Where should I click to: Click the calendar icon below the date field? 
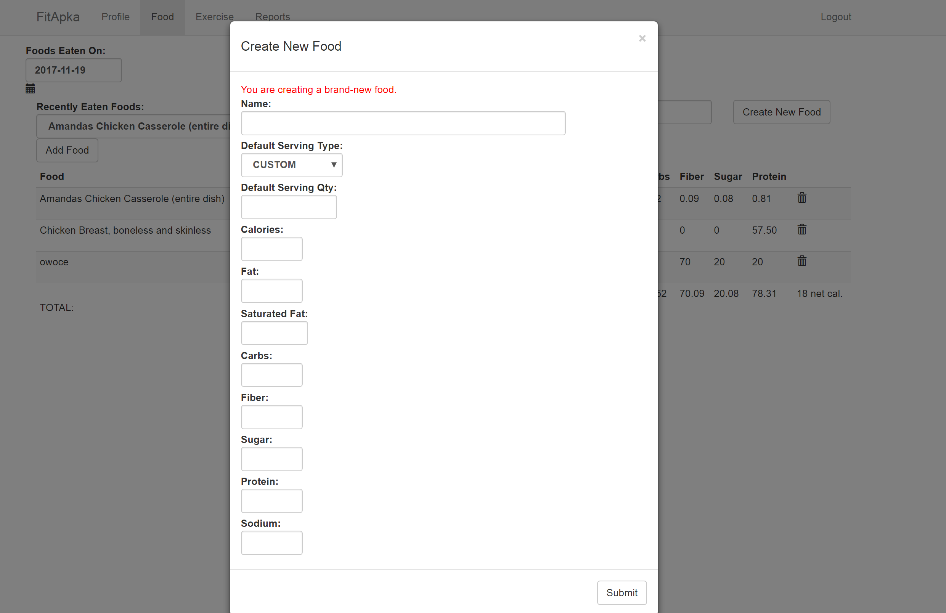point(30,88)
